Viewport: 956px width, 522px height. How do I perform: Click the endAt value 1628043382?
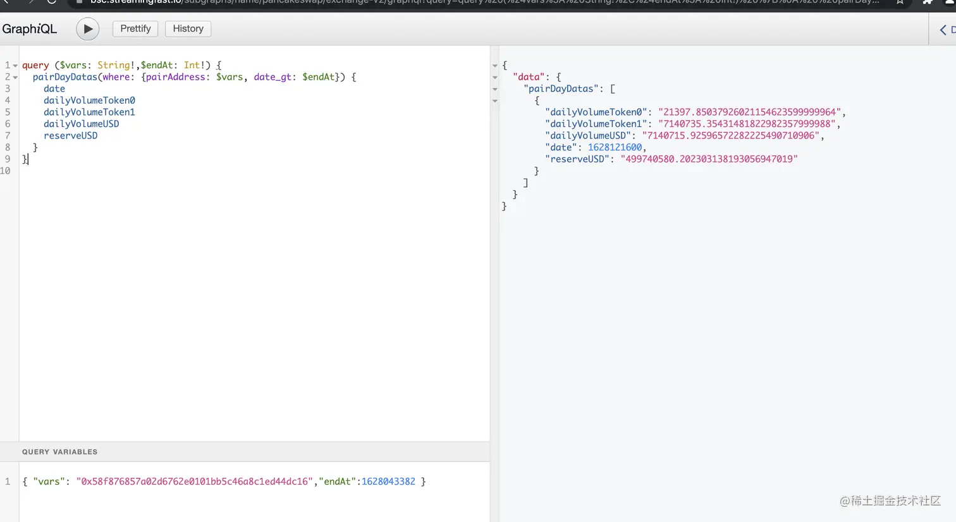388,482
